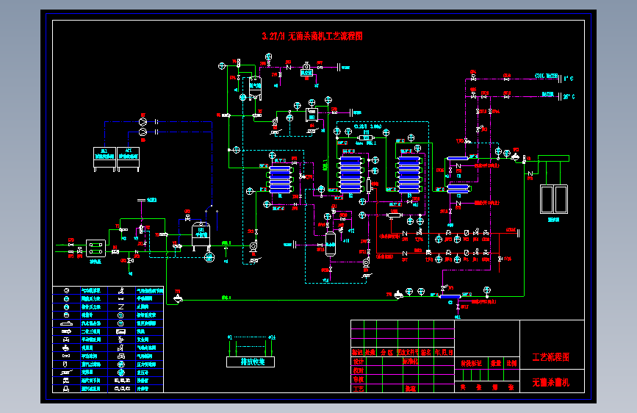Click the rectangular instrument legend symbol
This screenshot has height=413, width=637.
(x=120, y=331)
